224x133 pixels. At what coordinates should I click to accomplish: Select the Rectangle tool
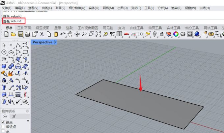25,52
